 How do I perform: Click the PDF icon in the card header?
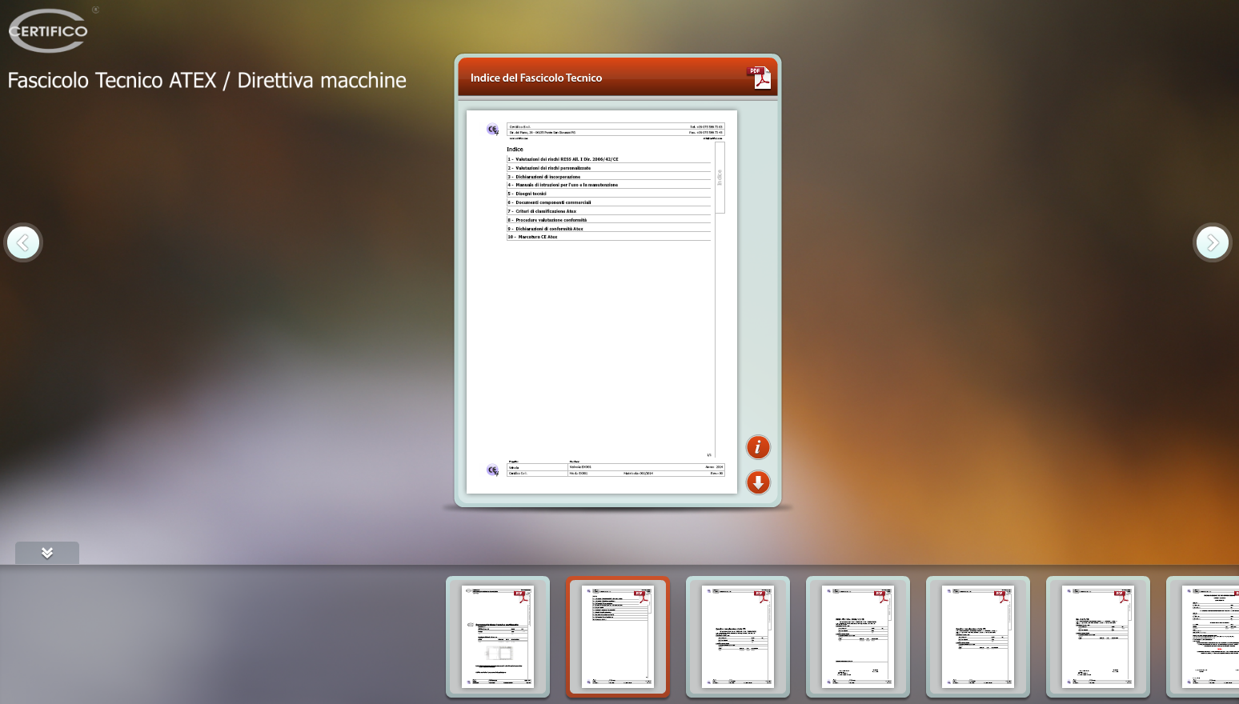pyautogui.click(x=759, y=78)
